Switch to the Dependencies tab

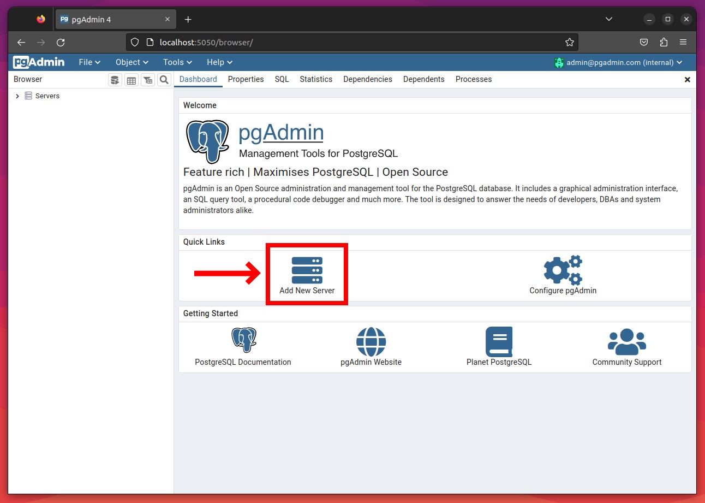click(368, 79)
